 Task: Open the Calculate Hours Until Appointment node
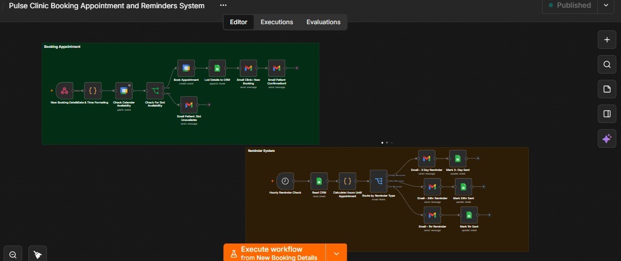coord(347,181)
